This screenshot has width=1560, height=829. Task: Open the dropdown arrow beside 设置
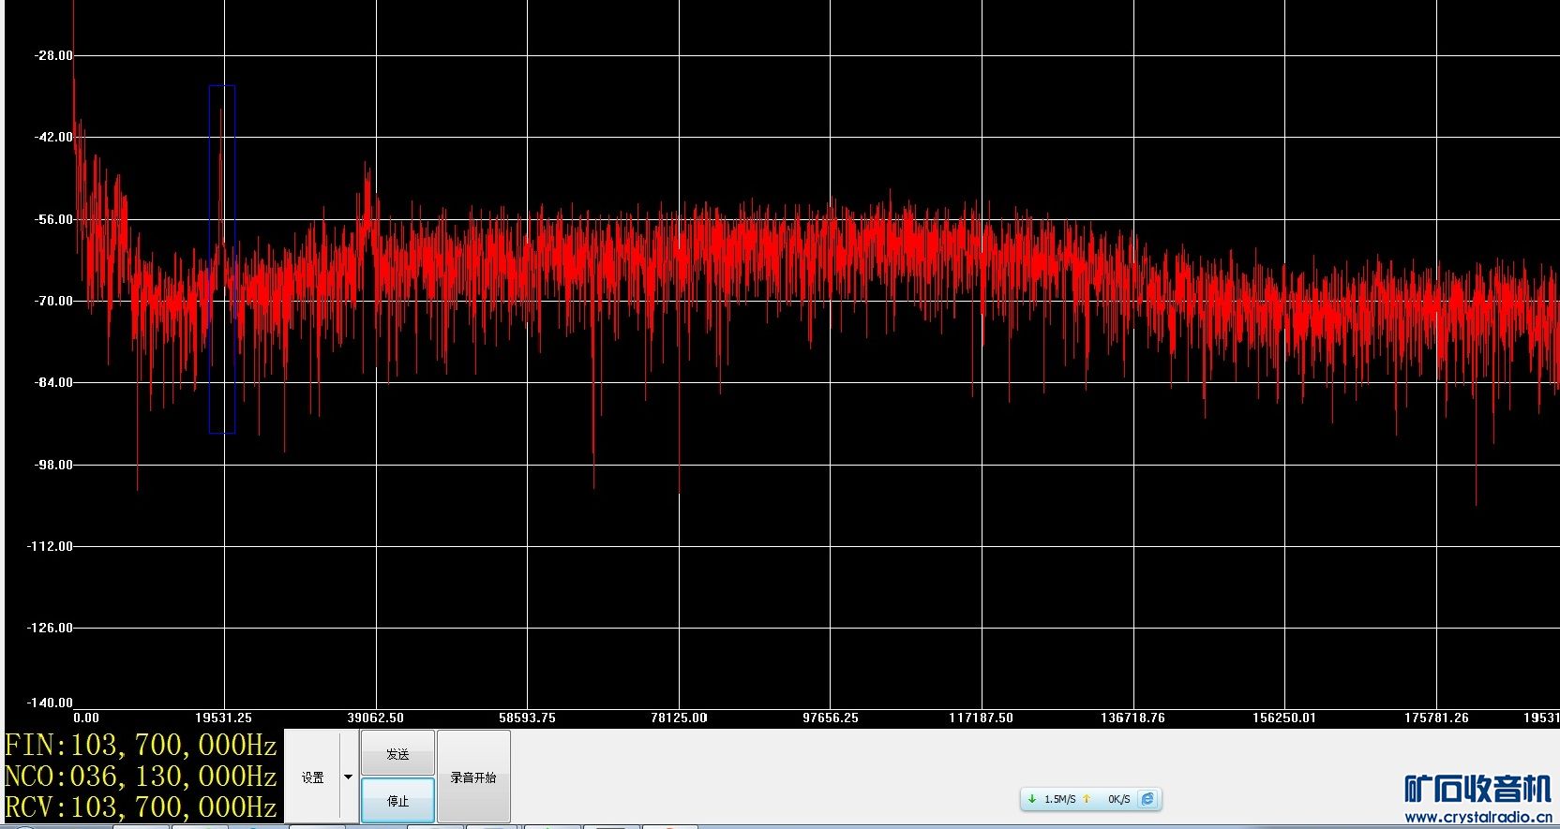(349, 777)
